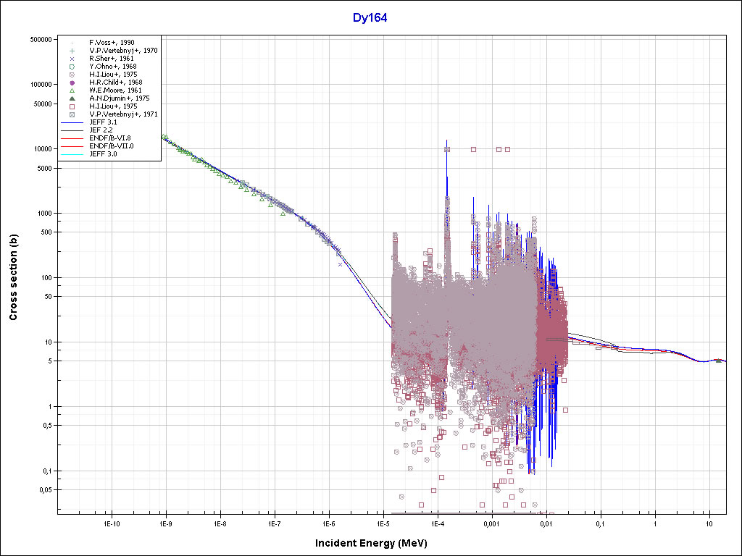This screenshot has height=556, width=742.
Task: Click the Incident Energy (MeV) axis label
Action: coord(370,543)
